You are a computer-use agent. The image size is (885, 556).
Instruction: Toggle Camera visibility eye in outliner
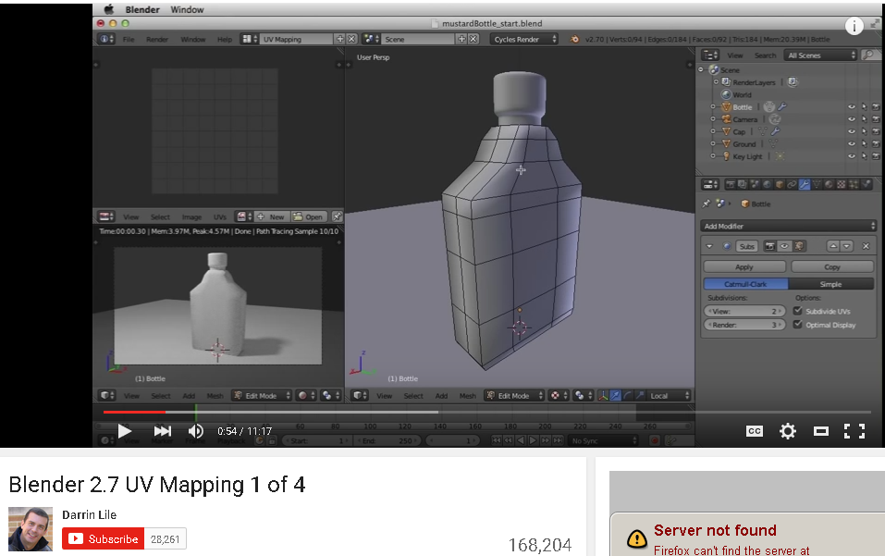851,119
